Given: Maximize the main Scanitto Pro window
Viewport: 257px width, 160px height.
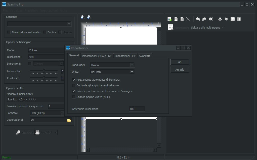Looking at the screenshot, I should tap(247, 5).
